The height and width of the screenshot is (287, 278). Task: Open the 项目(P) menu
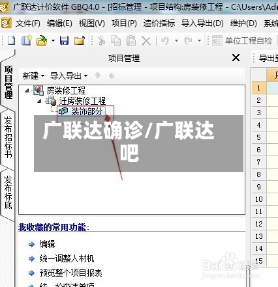(x=124, y=23)
